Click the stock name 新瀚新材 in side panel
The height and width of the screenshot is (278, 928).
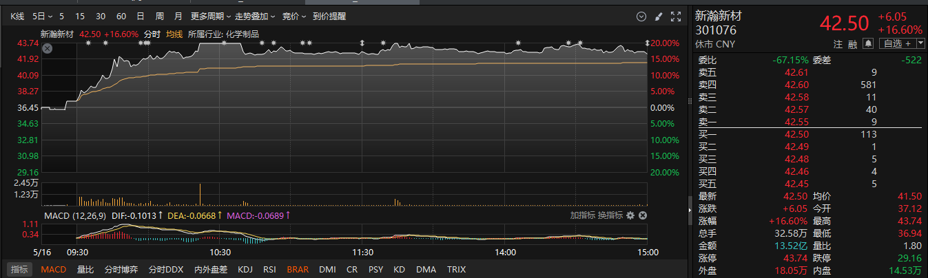(719, 15)
